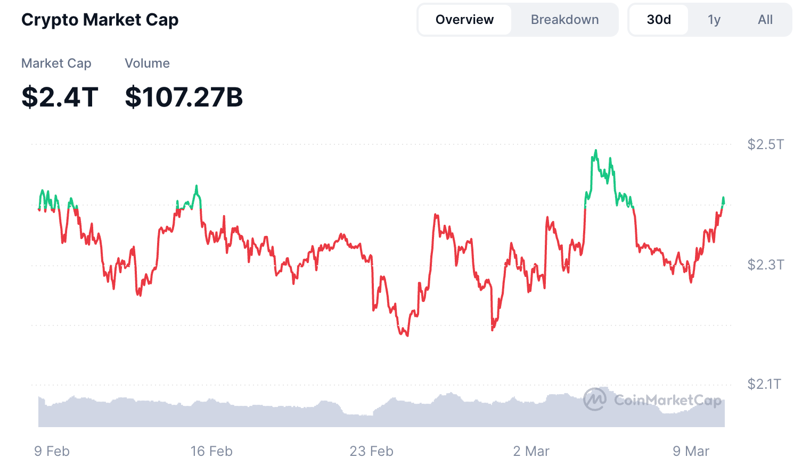Select the Overview tab
Screen dimensions: 802x474
(x=464, y=19)
